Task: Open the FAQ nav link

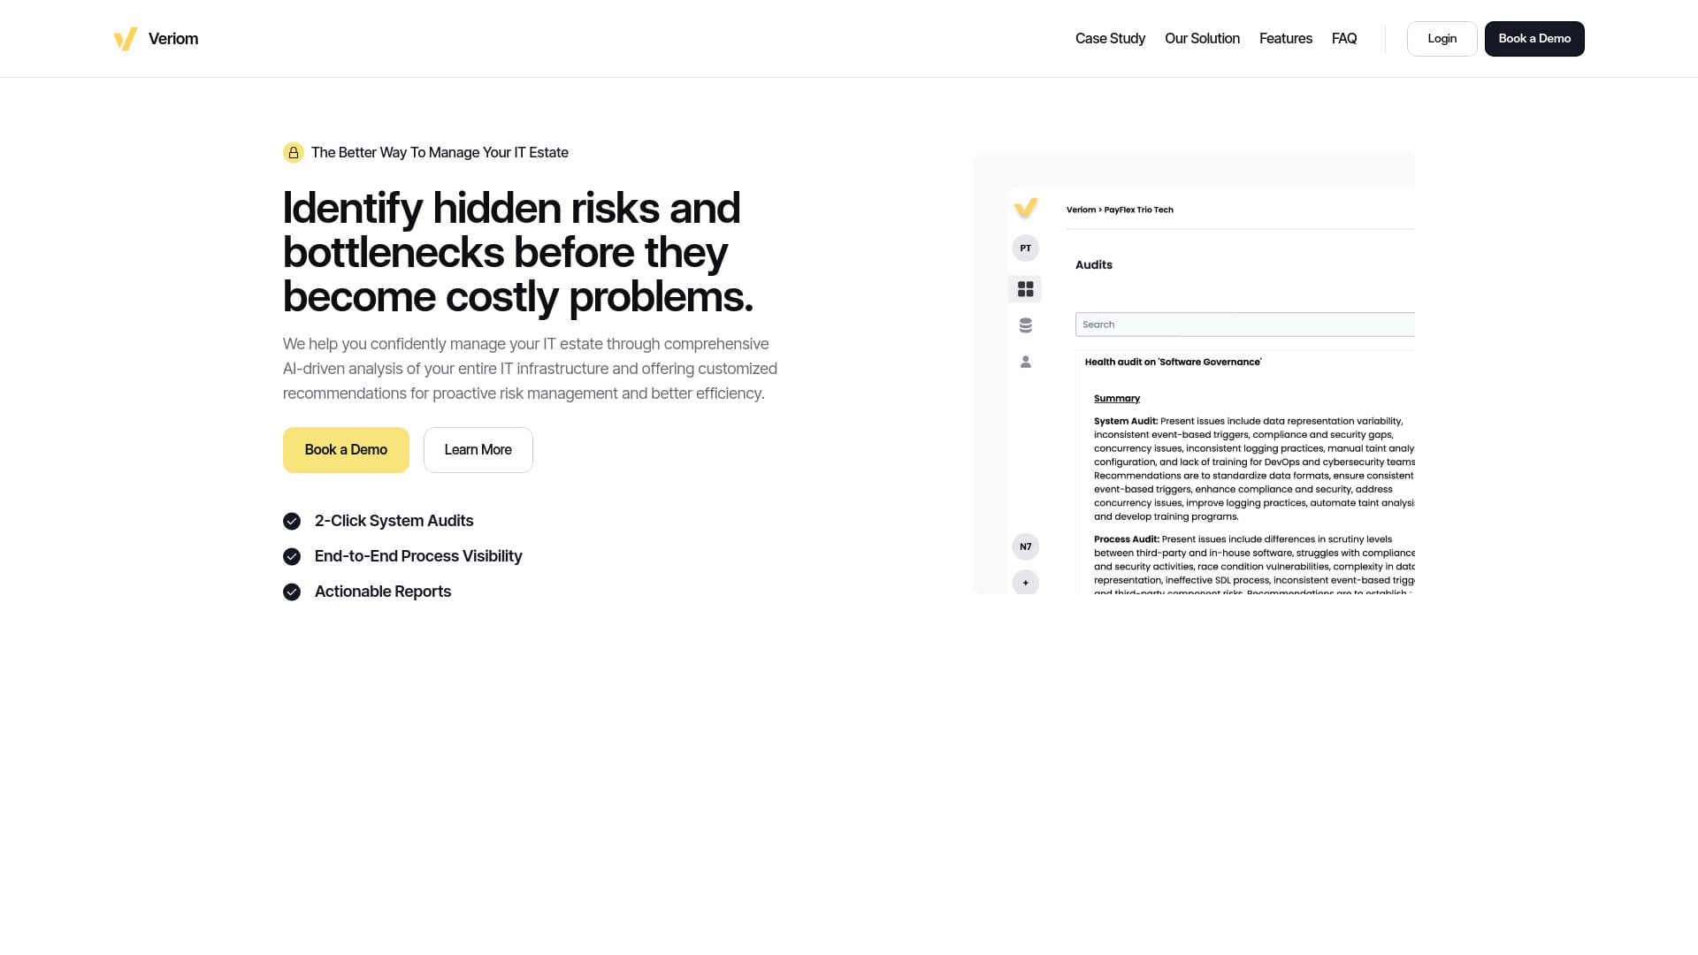Action: coord(1343,39)
